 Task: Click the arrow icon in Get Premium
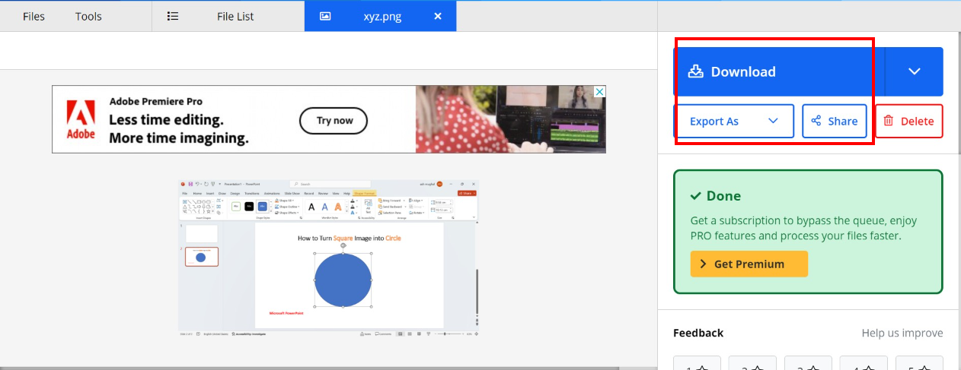(x=704, y=264)
